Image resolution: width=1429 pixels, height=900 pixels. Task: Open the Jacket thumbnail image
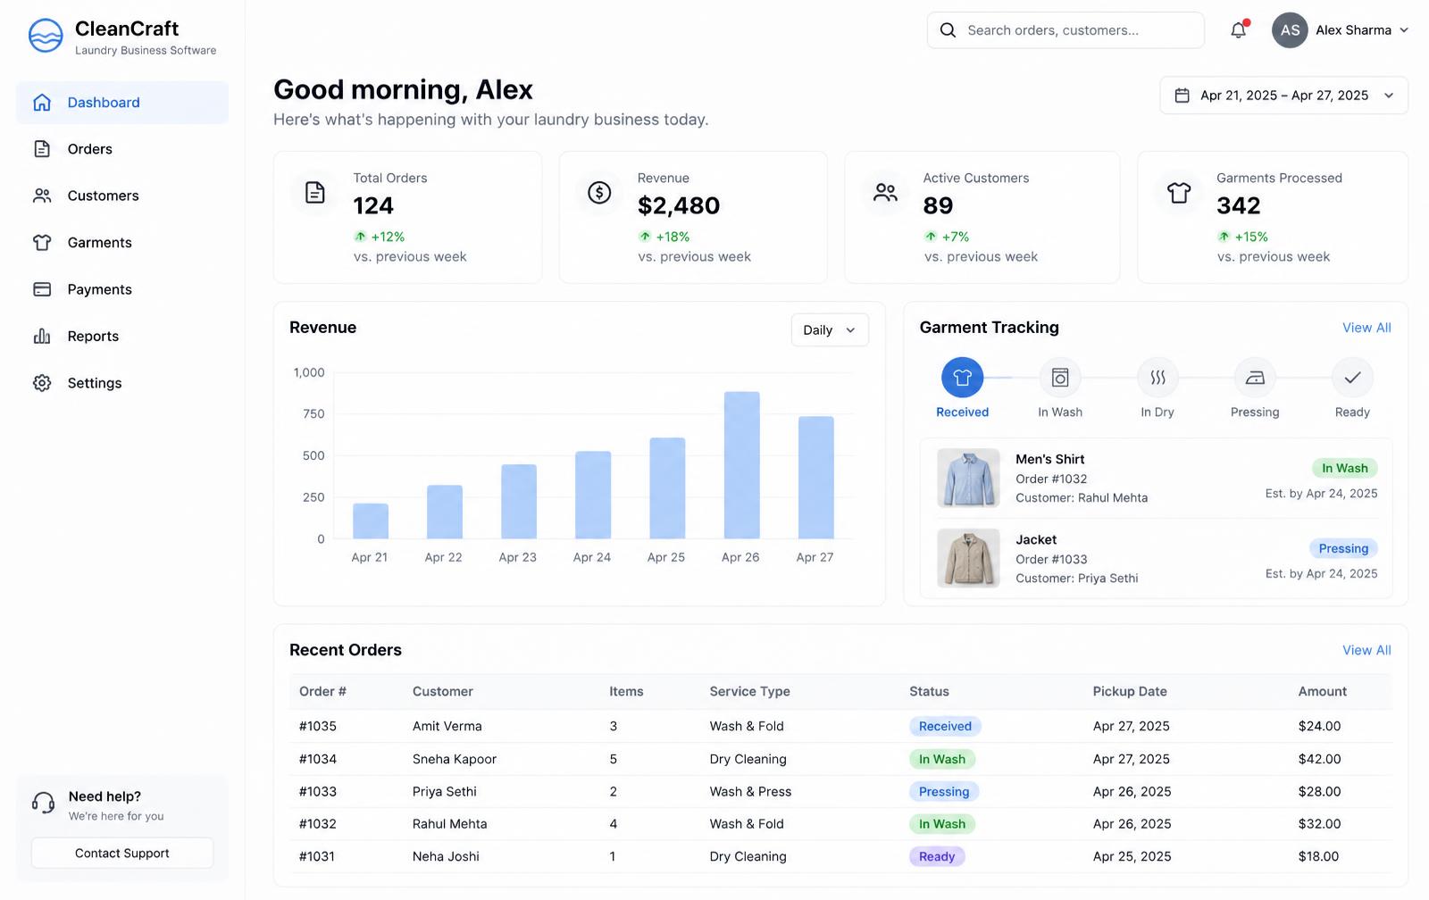(968, 558)
